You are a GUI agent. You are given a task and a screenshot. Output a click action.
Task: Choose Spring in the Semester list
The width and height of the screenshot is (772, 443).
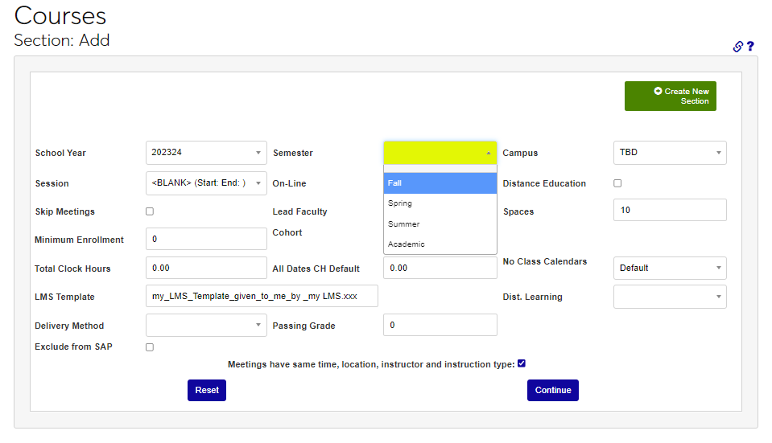click(x=440, y=203)
